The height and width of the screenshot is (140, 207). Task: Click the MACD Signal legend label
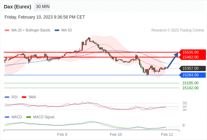44,117
